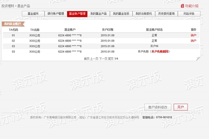
Task: Click 销户 link for TA code 01
Action: 194,35
